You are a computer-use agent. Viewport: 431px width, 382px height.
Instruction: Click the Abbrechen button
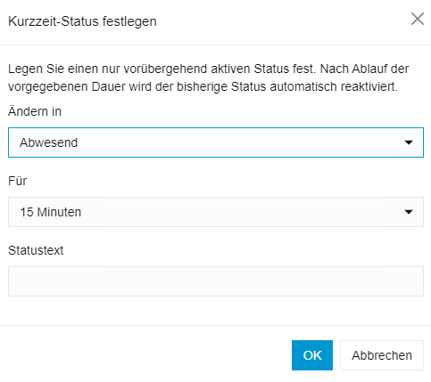pyautogui.click(x=382, y=355)
